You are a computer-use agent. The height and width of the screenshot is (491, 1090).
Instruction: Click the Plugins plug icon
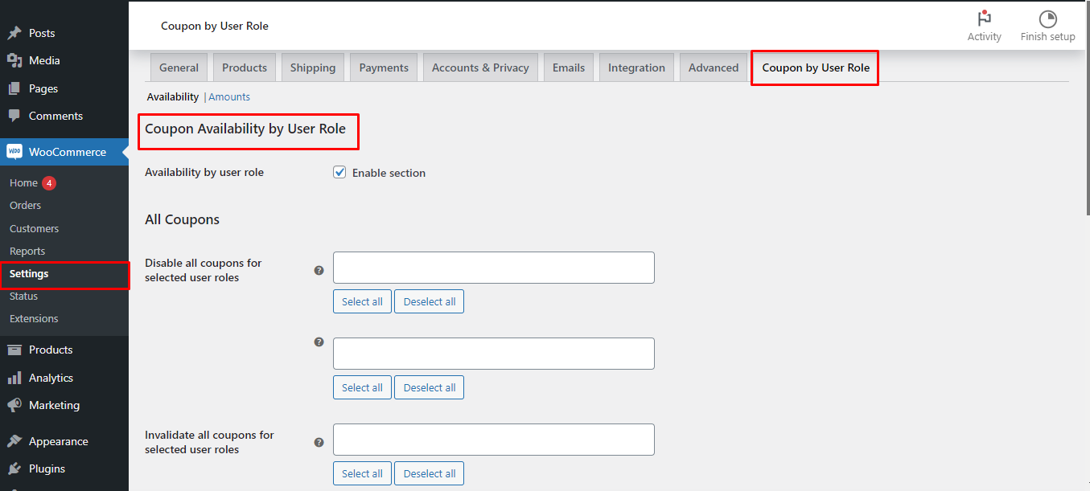pos(14,468)
